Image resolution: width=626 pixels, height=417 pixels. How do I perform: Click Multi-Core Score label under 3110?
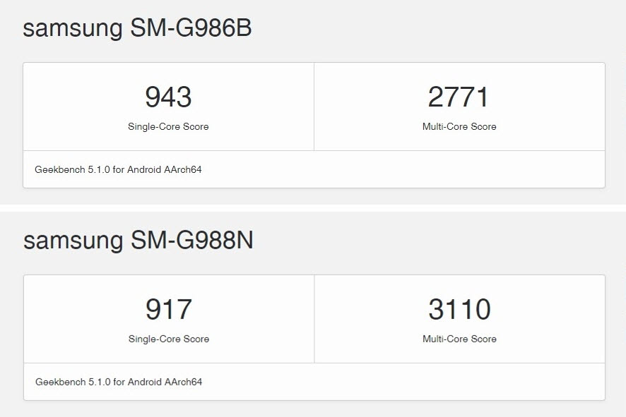[459, 339]
